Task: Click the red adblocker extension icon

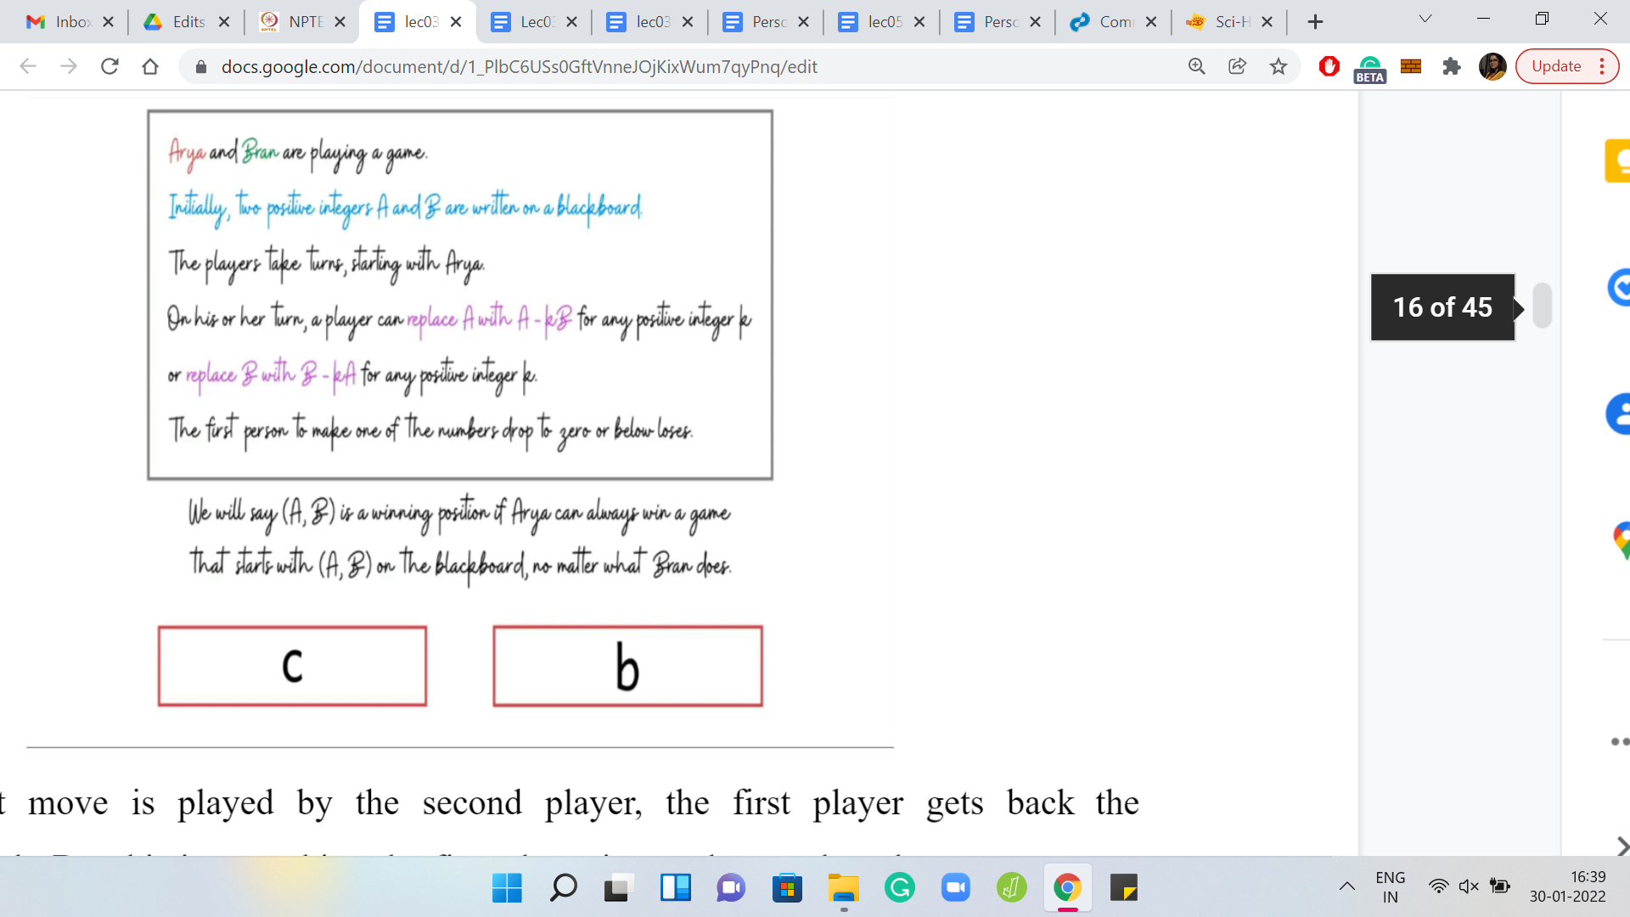Action: coord(1329,66)
